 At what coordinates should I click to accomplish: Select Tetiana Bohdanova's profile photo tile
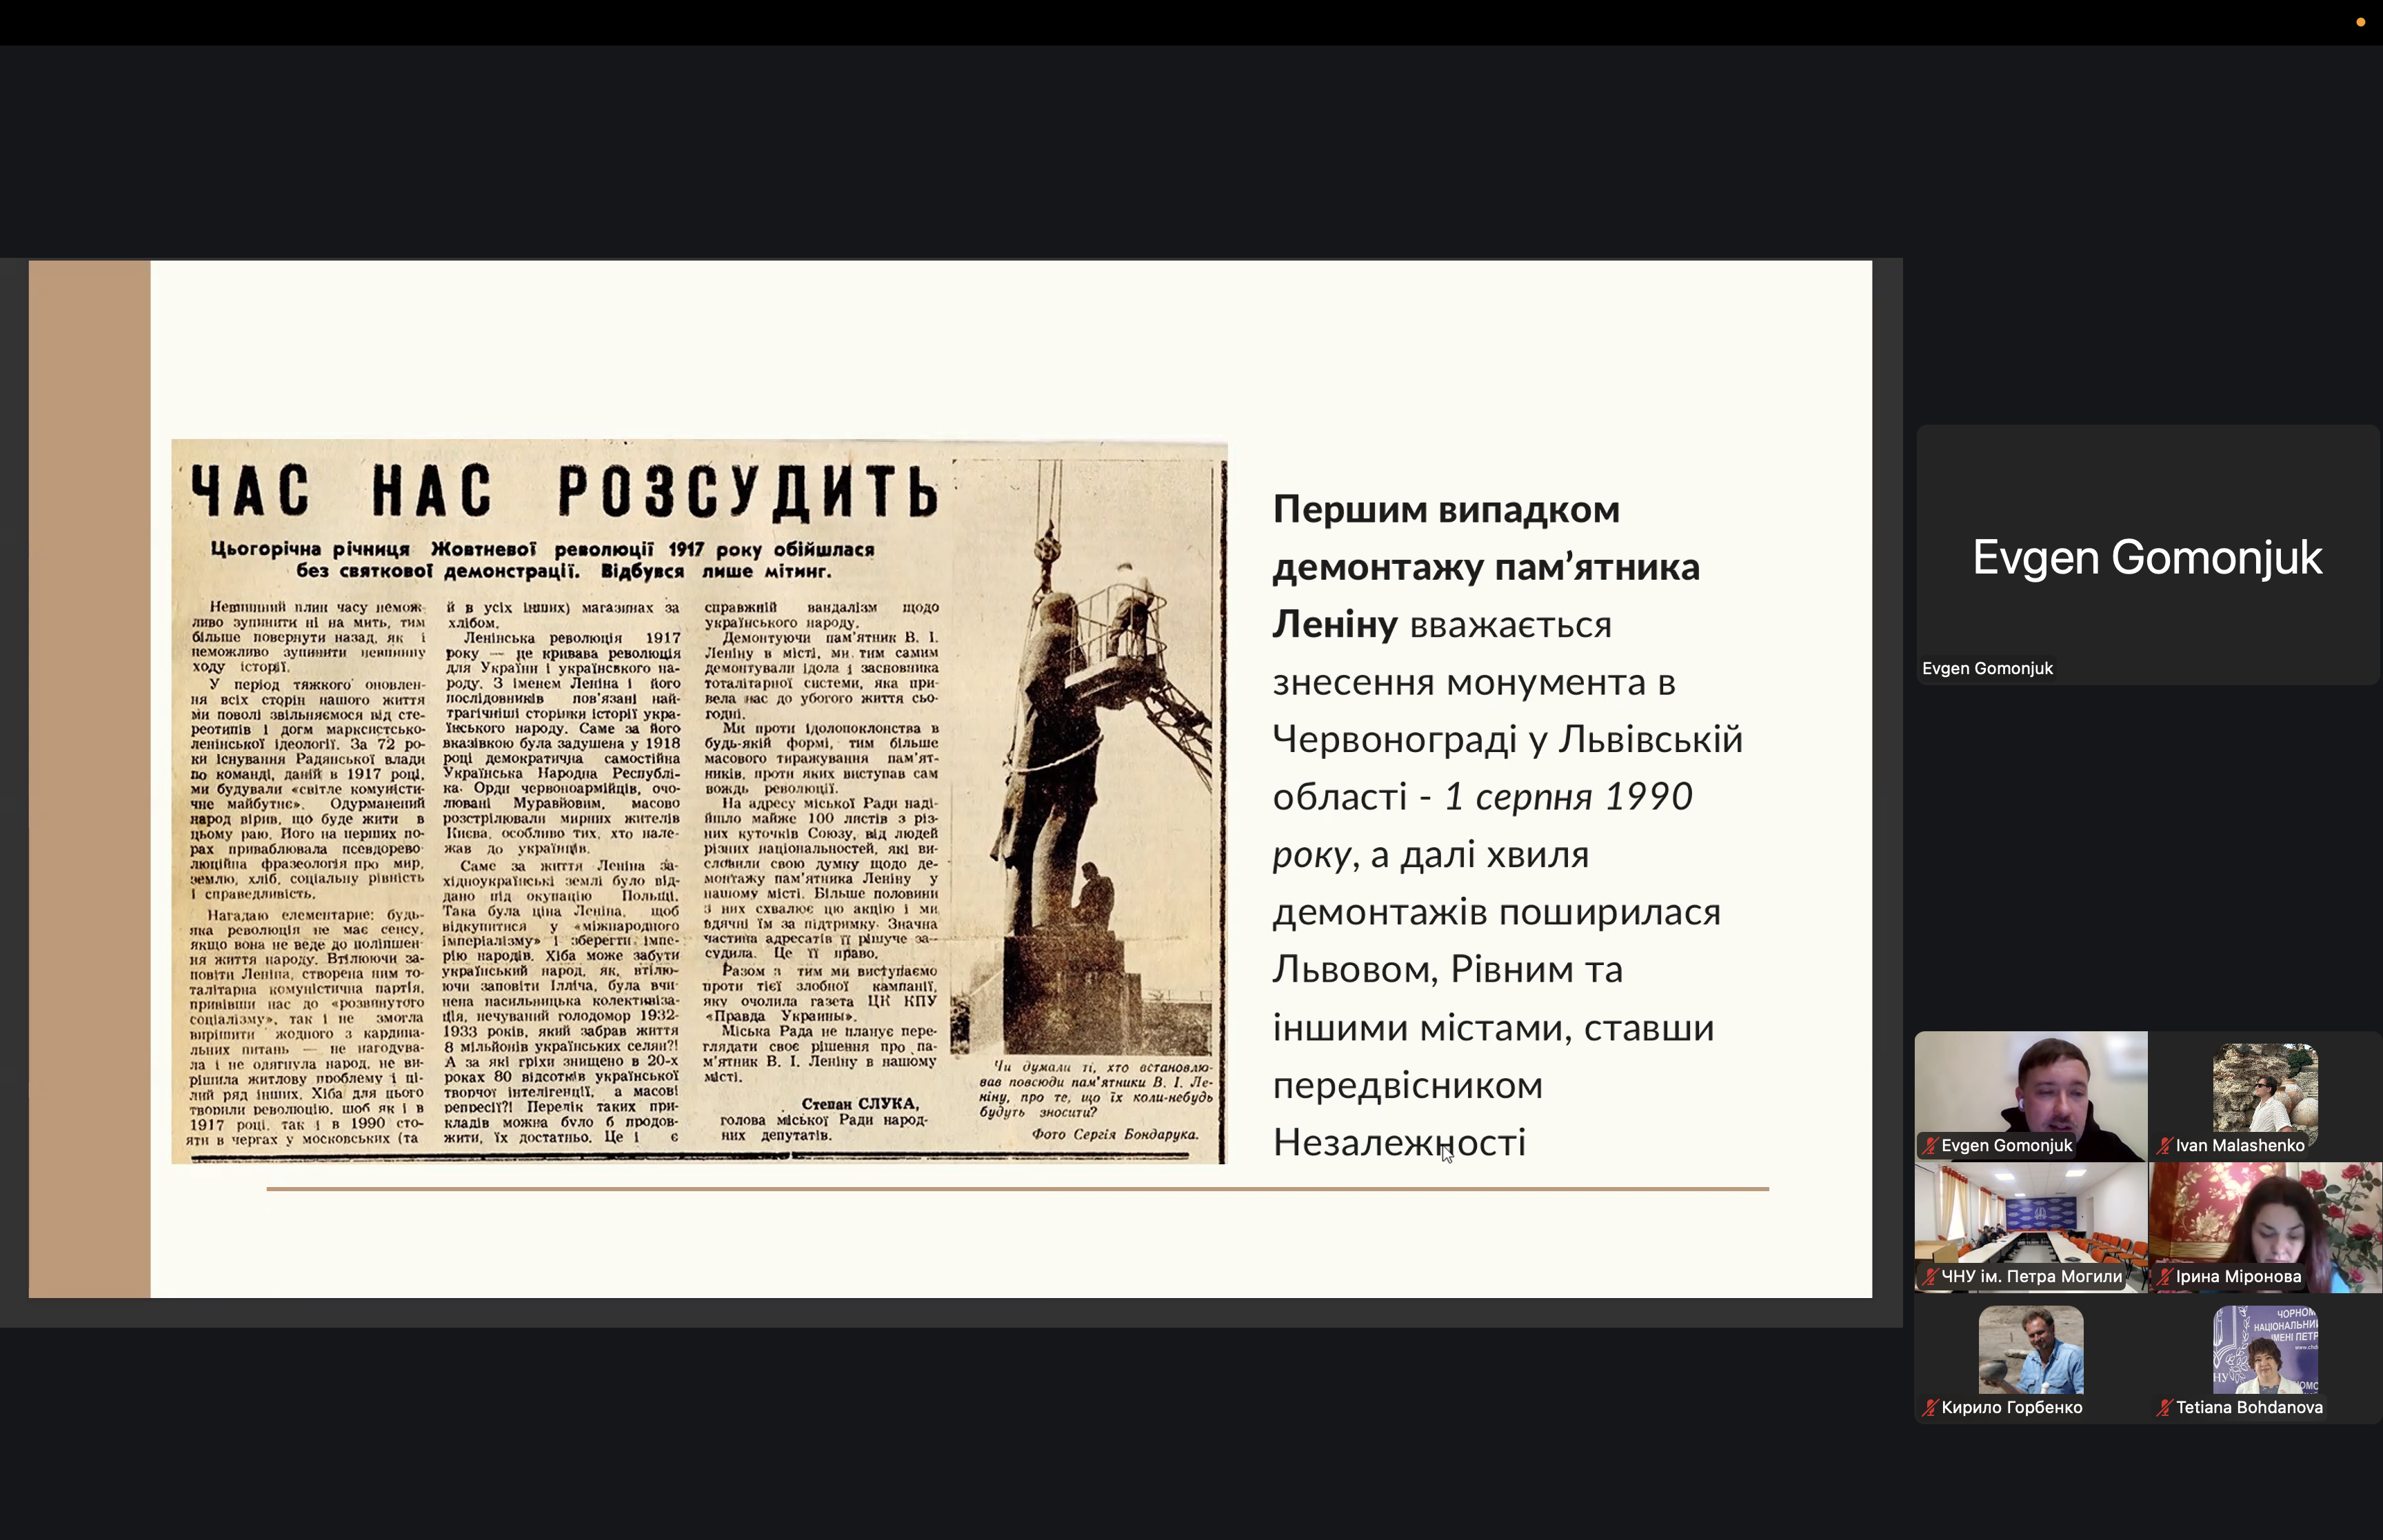[2265, 1350]
